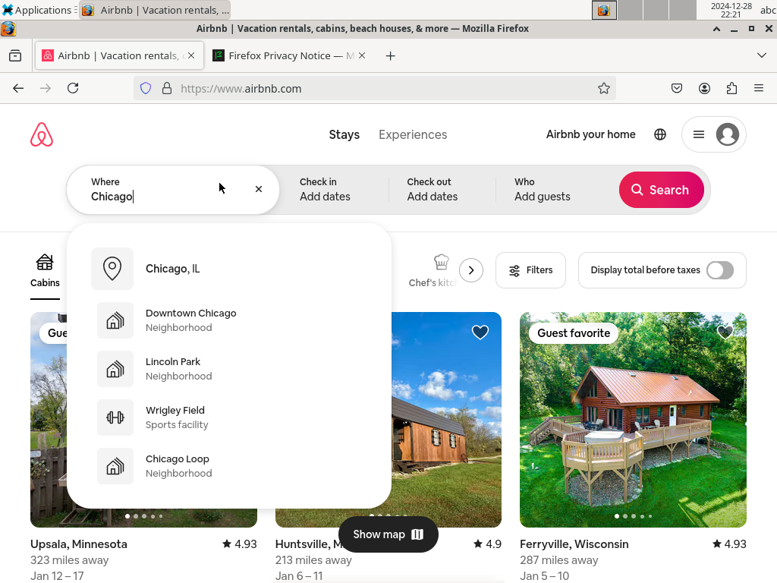777x583 pixels.
Task: Select Wrigley Field sports facility suggestion
Action: click(229, 418)
